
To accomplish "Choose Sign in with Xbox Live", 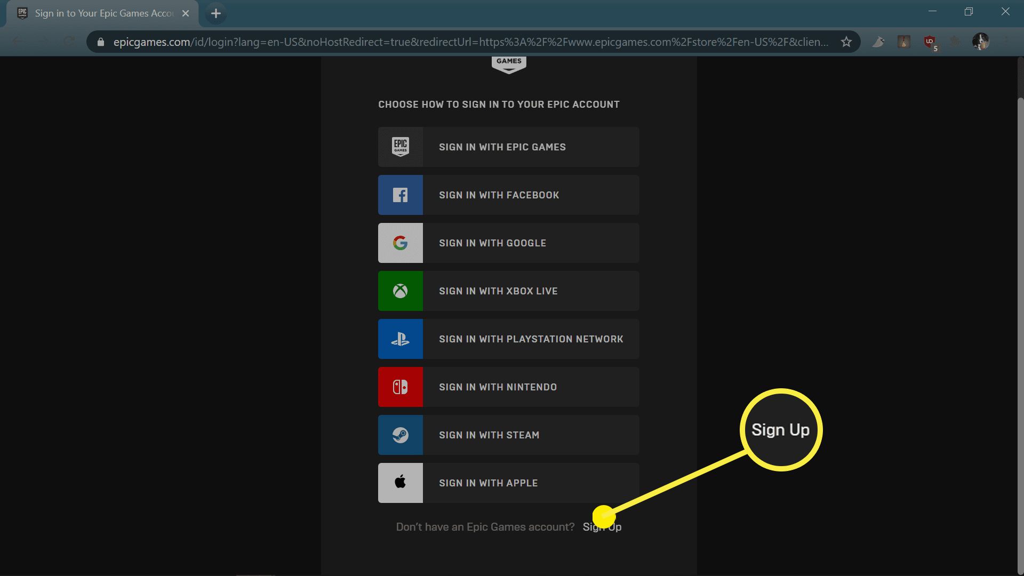I will [509, 291].
